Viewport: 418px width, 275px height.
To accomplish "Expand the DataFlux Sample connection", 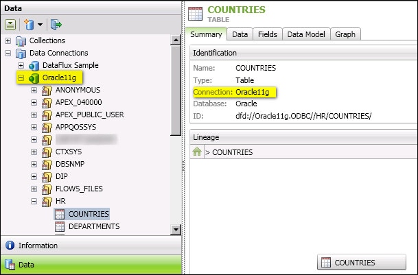I will [21, 65].
